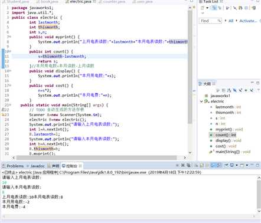
Task: Open the New Task dropdown arrow
Action: (207, 8)
